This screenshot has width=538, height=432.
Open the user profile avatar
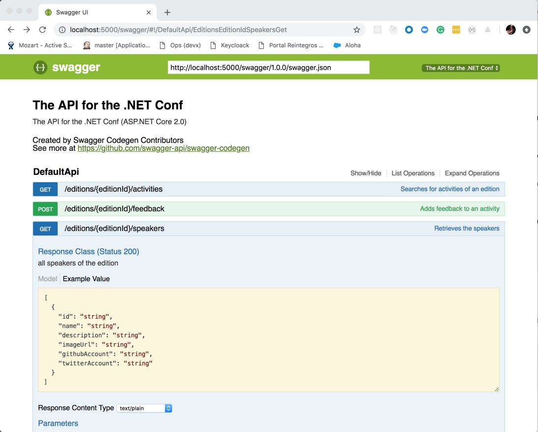pyautogui.click(x=510, y=30)
